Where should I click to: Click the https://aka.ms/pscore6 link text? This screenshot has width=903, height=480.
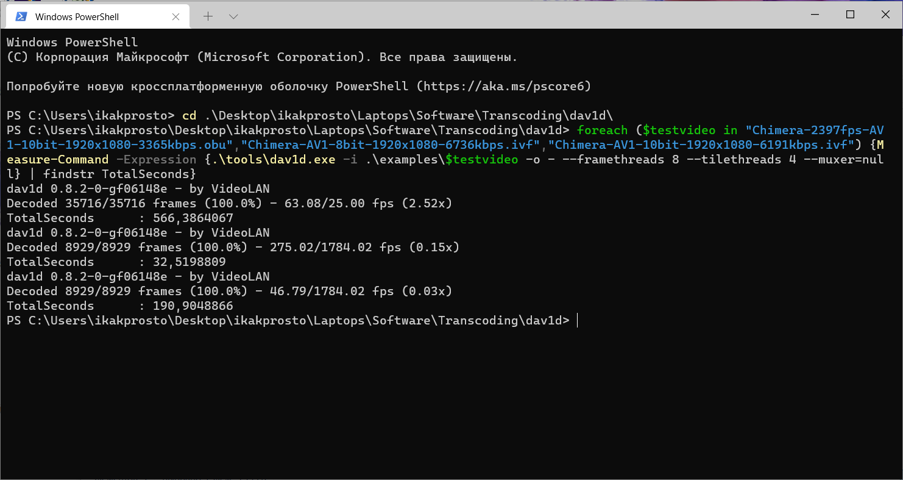[x=503, y=86]
